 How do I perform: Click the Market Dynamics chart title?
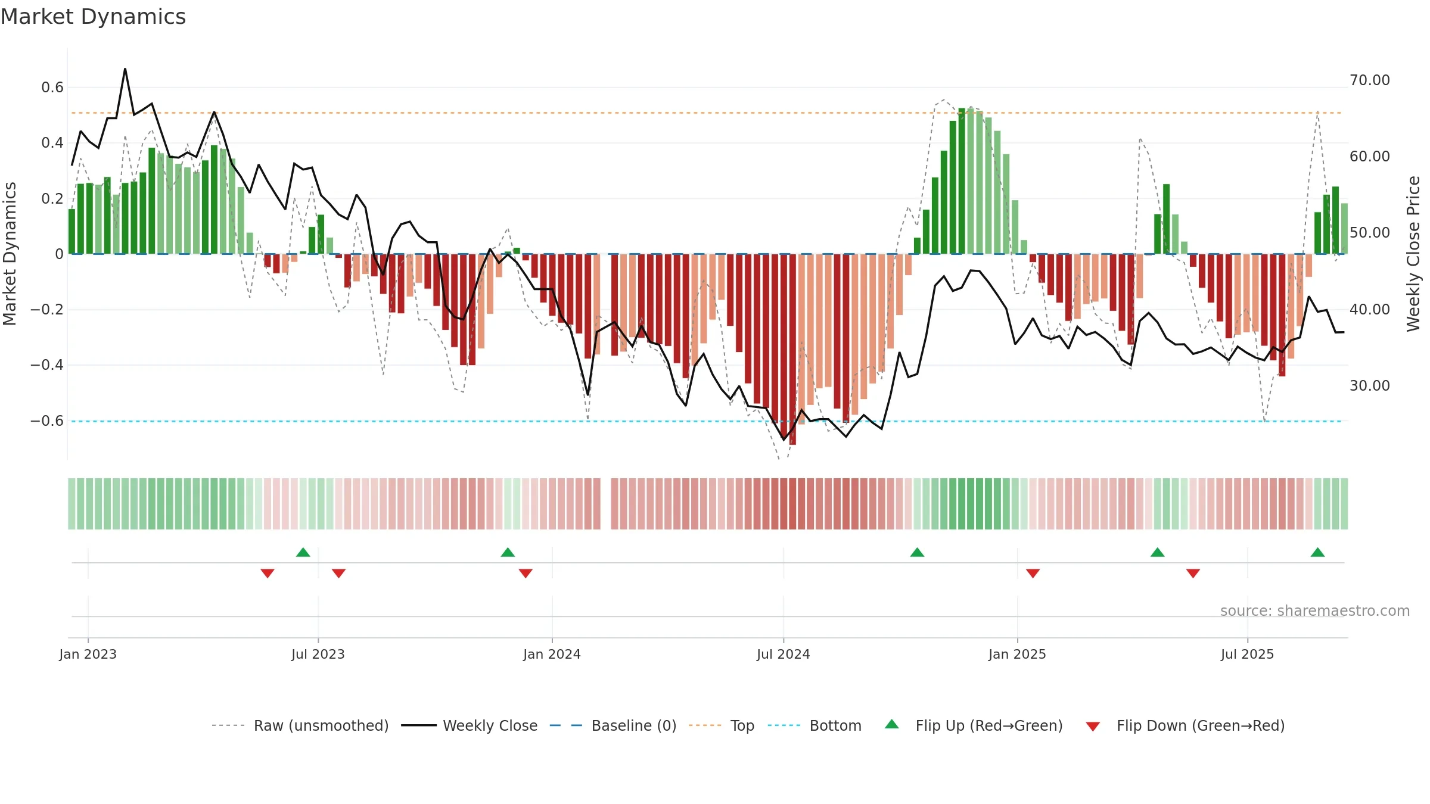click(93, 17)
